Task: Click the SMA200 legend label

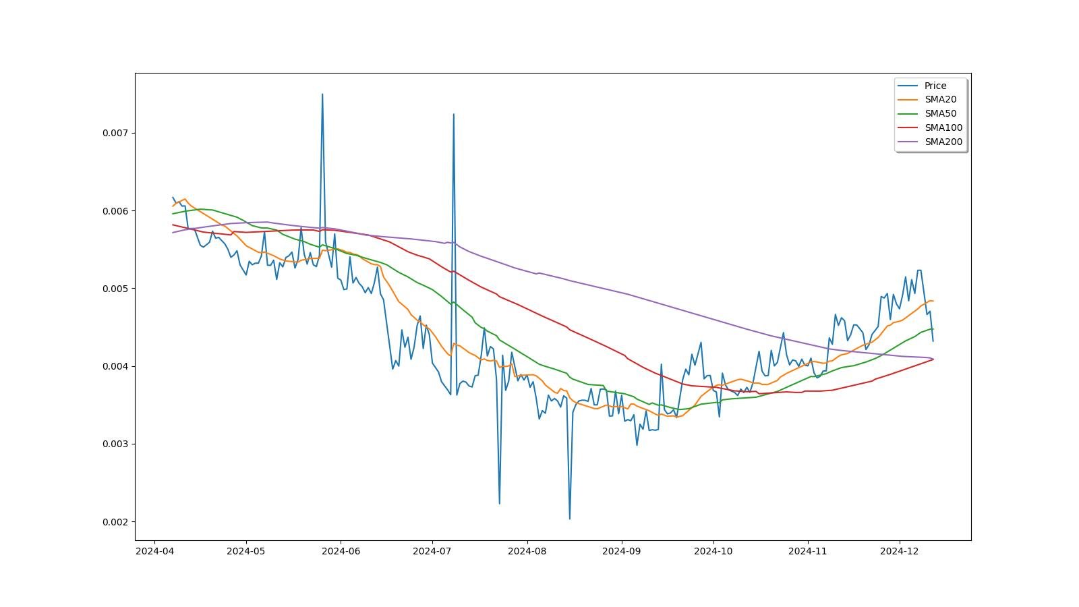Action: (943, 142)
